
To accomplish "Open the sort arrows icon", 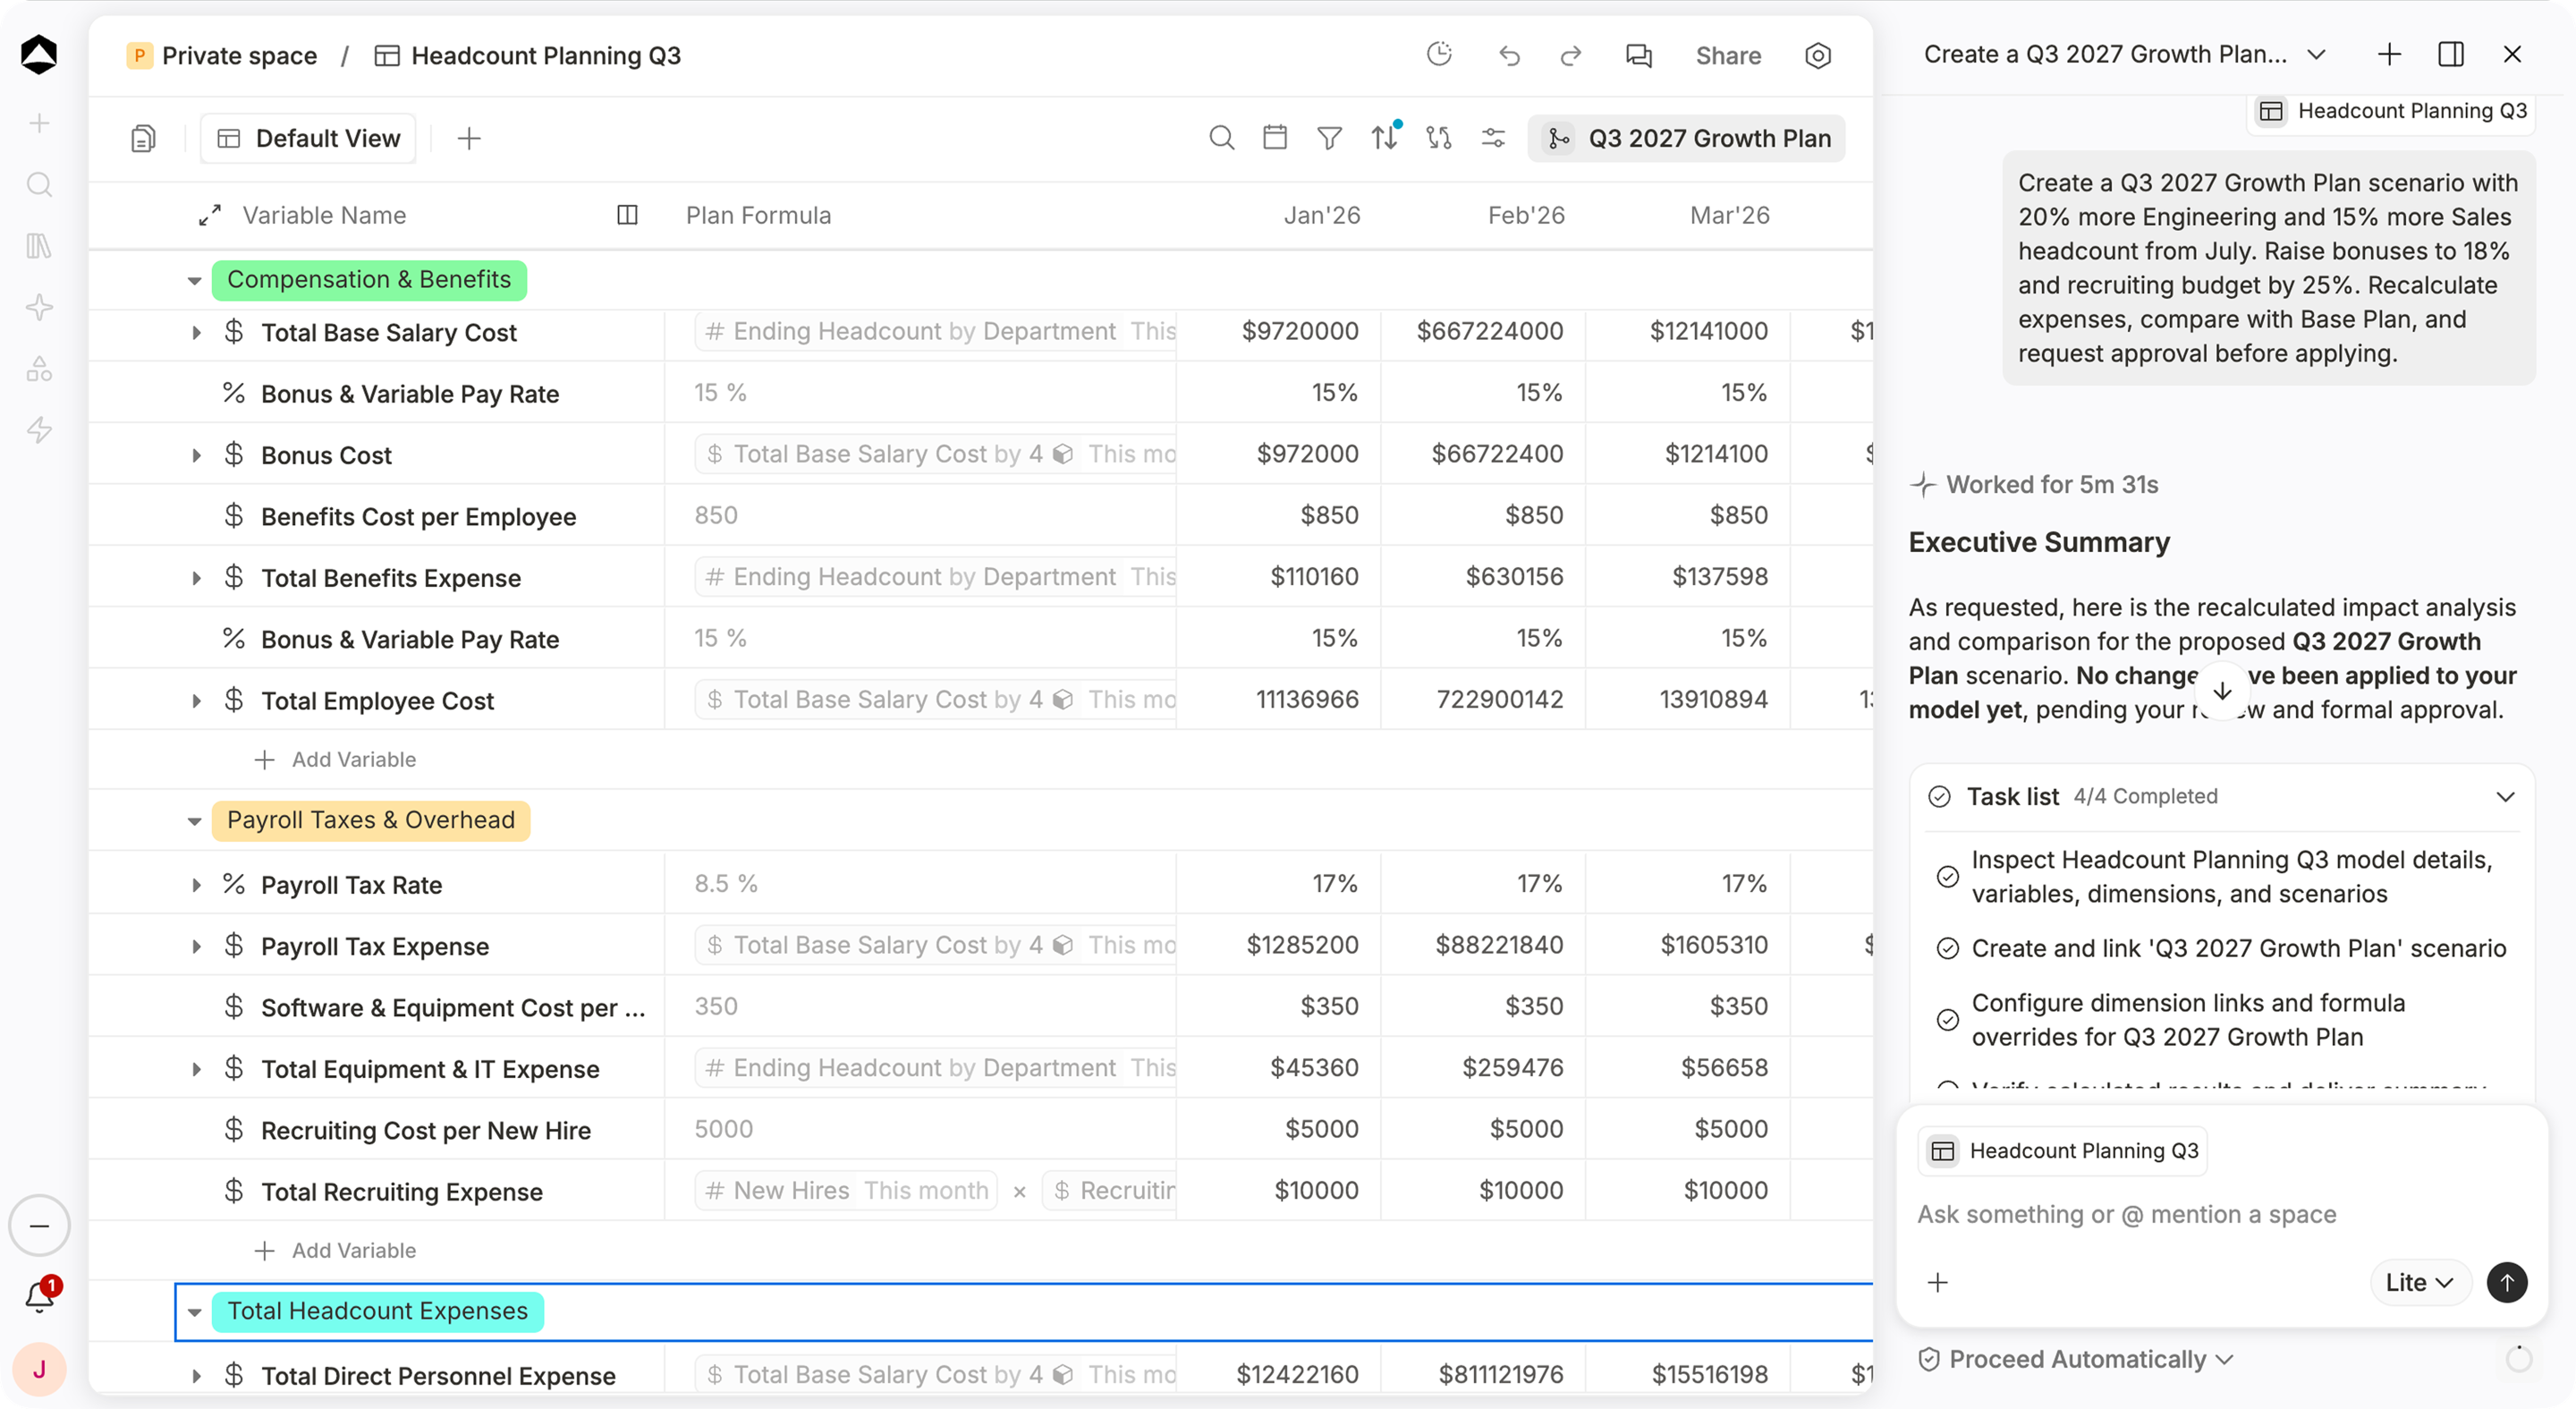I will (x=1385, y=137).
